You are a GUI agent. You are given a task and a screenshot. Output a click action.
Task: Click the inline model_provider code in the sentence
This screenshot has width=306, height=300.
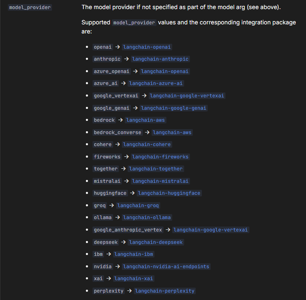click(x=134, y=23)
